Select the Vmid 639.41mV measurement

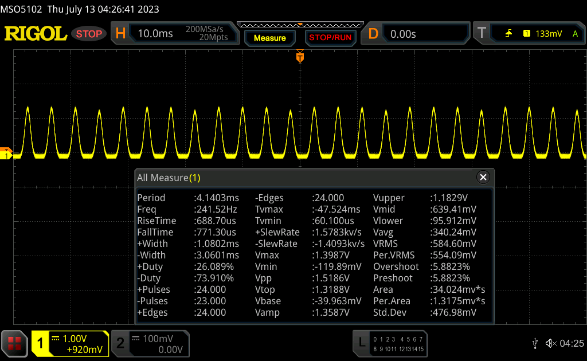pos(425,209)
